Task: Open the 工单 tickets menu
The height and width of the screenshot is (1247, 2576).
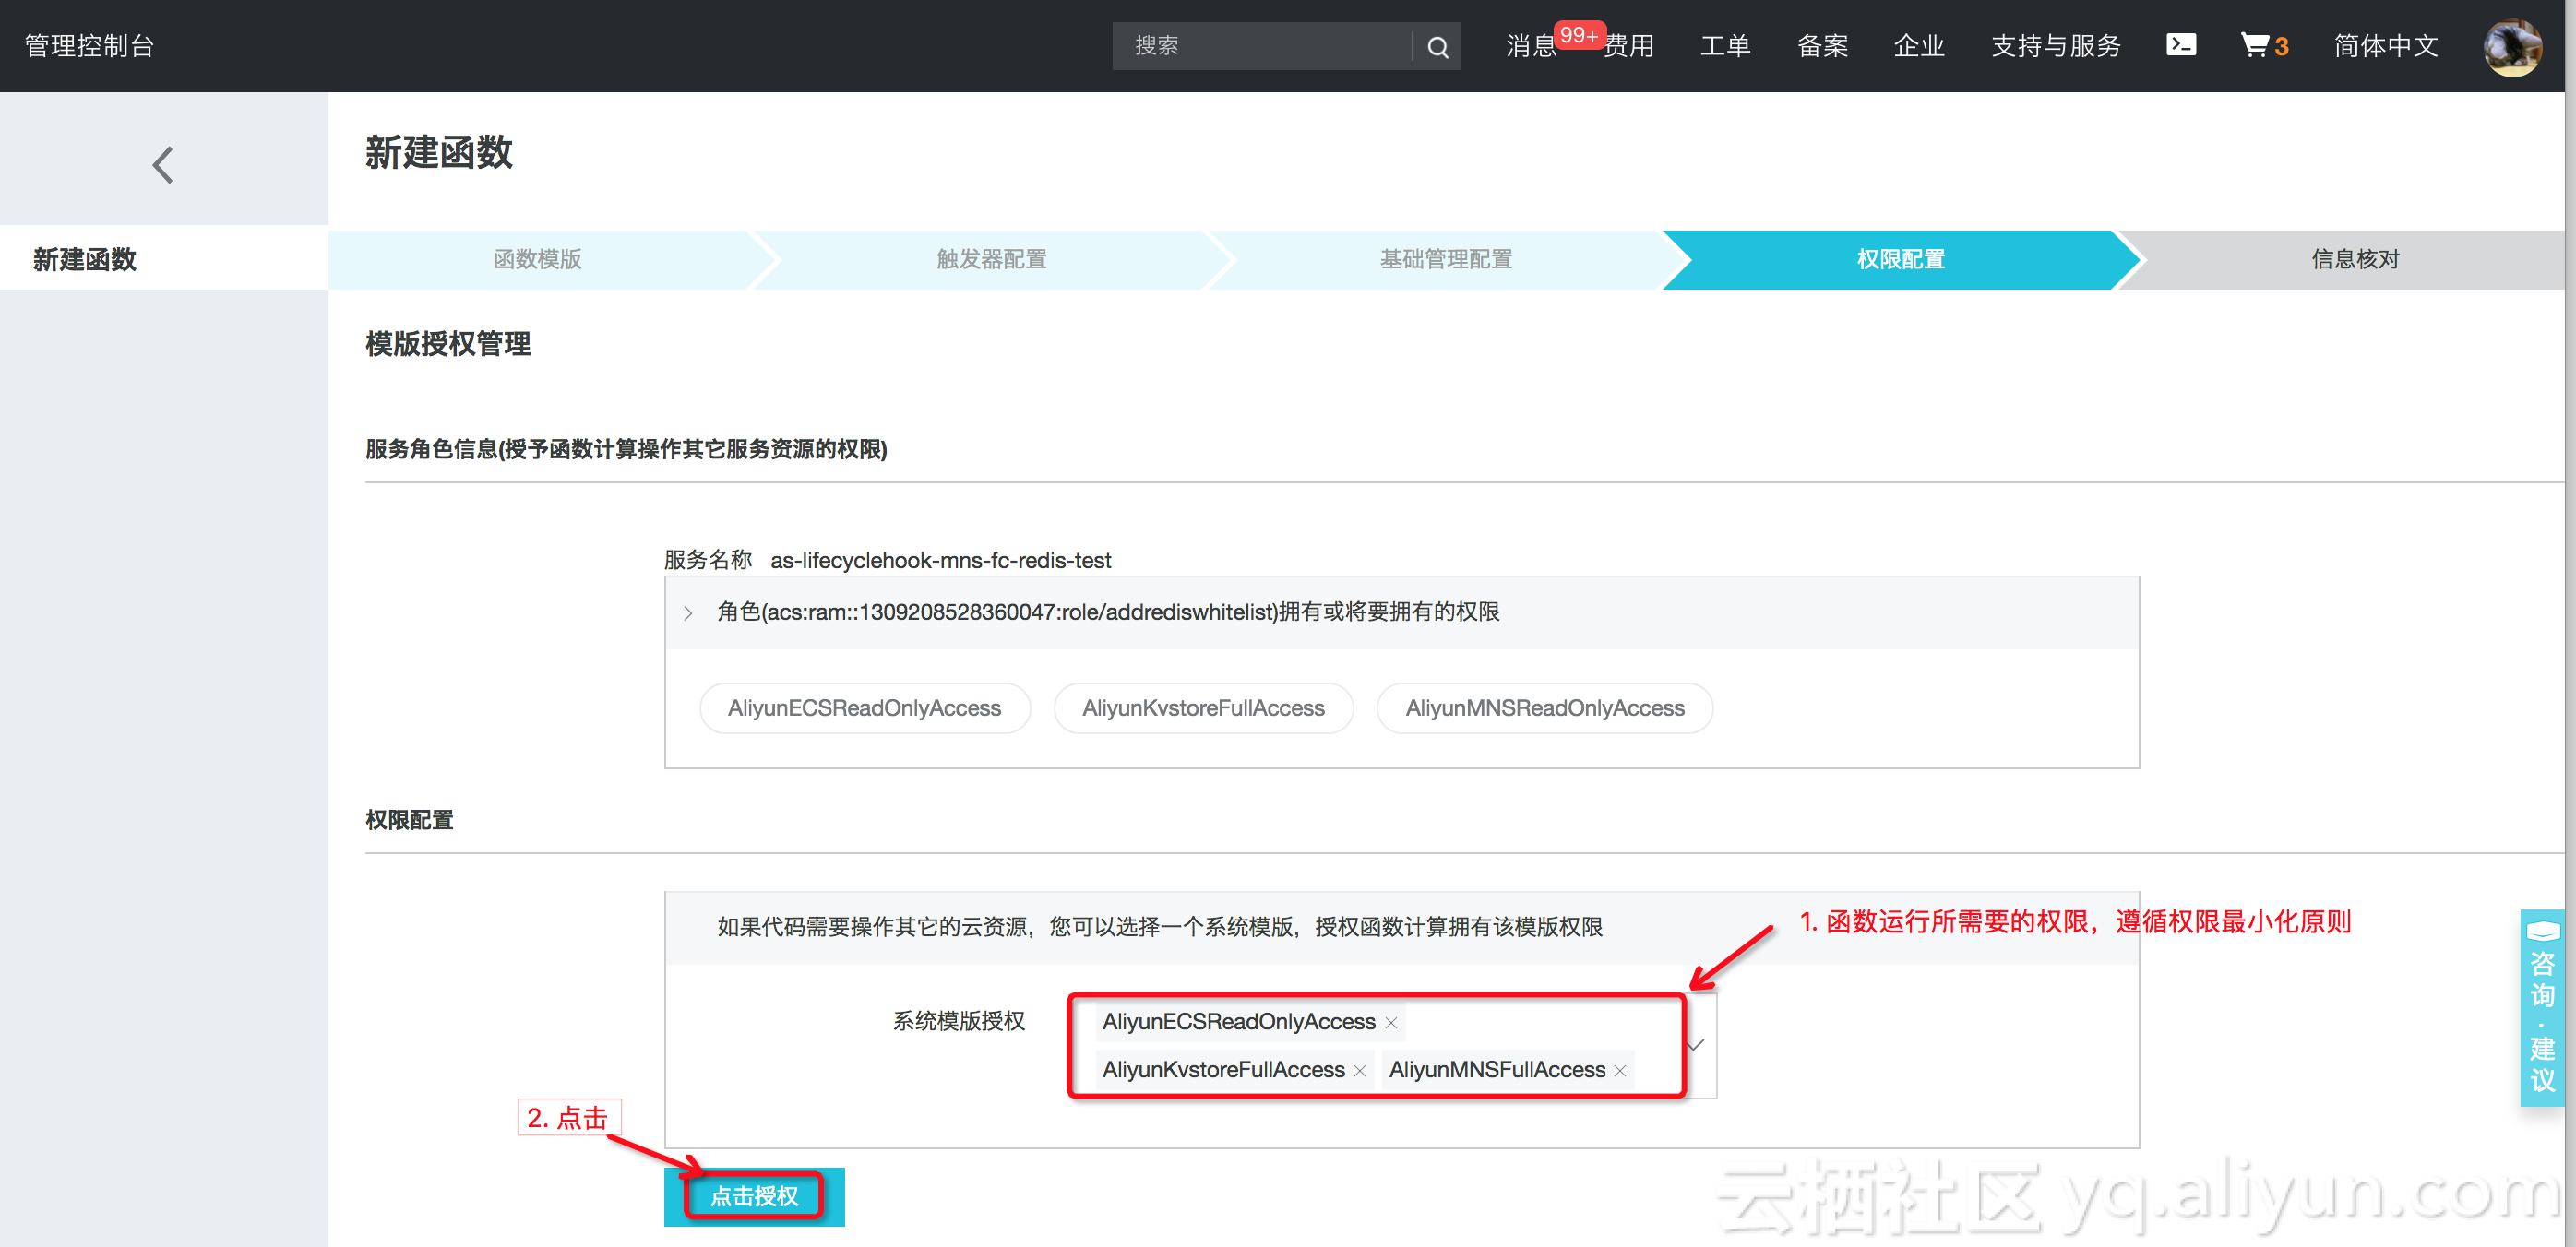Action: point(1725,46)
